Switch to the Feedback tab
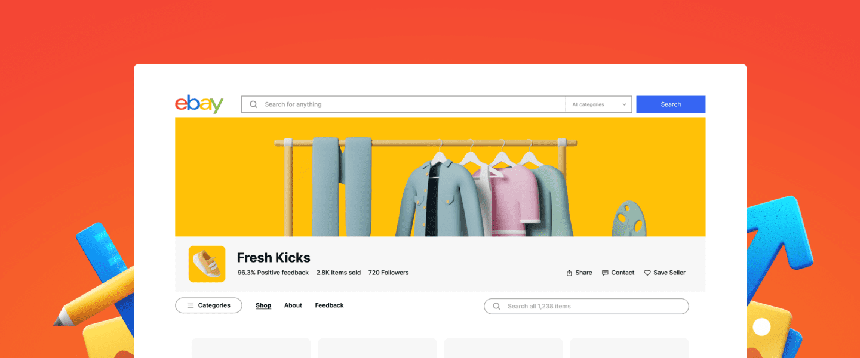This screenshot has width=860, height=358. point(330,305)
